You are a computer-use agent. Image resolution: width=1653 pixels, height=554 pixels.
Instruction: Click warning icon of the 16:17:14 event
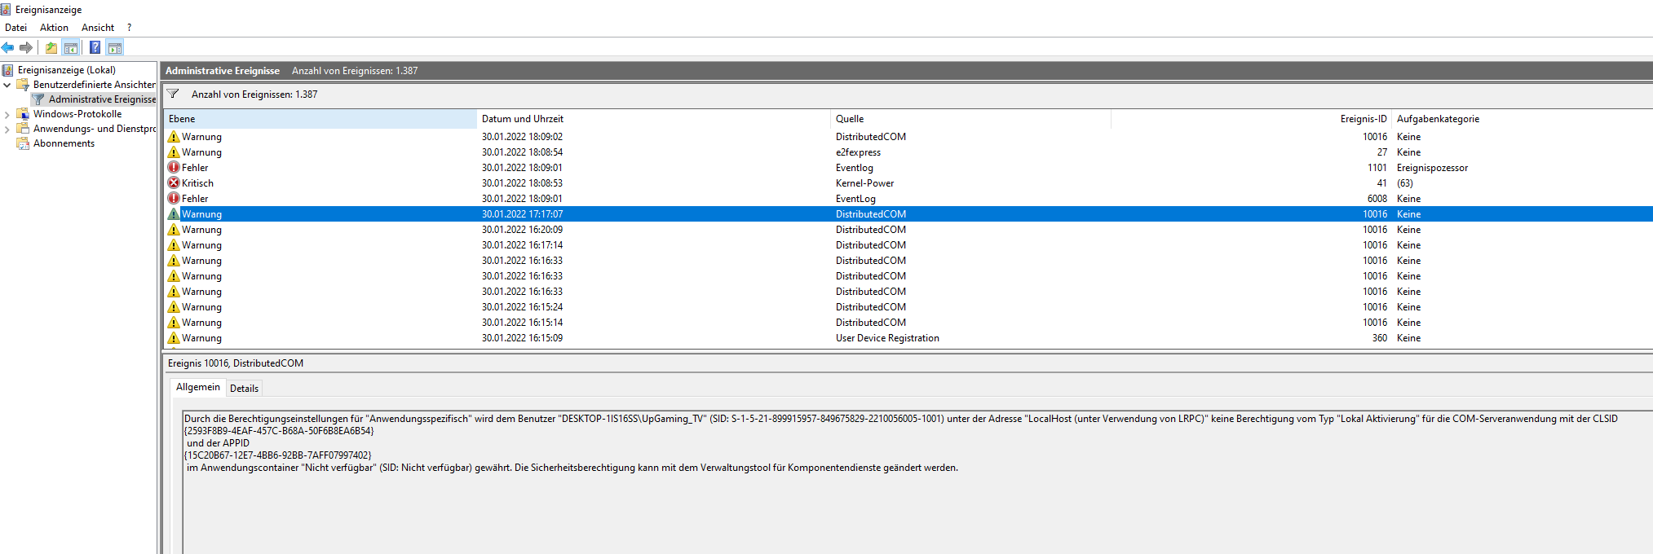click(174, 245)
